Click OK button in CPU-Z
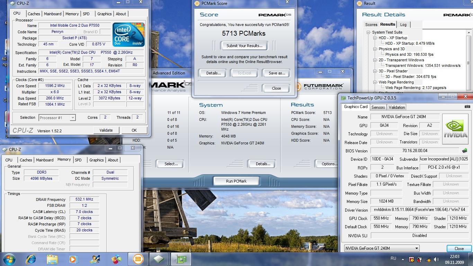473x266 pixels. (x=134, y=130)
